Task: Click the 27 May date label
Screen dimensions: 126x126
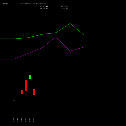Action: click(17, 120)
